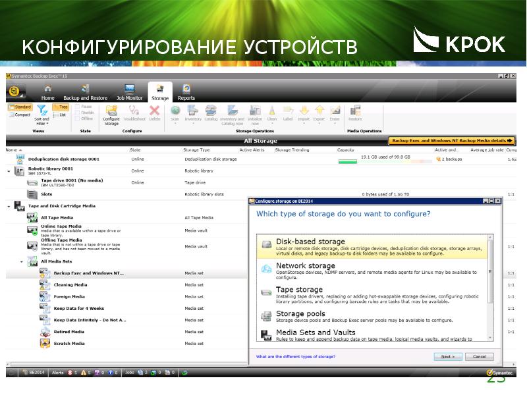Choose Disk-based storage option
The width and height of the screenshot is (527, 395).
(x=372, y=246)
